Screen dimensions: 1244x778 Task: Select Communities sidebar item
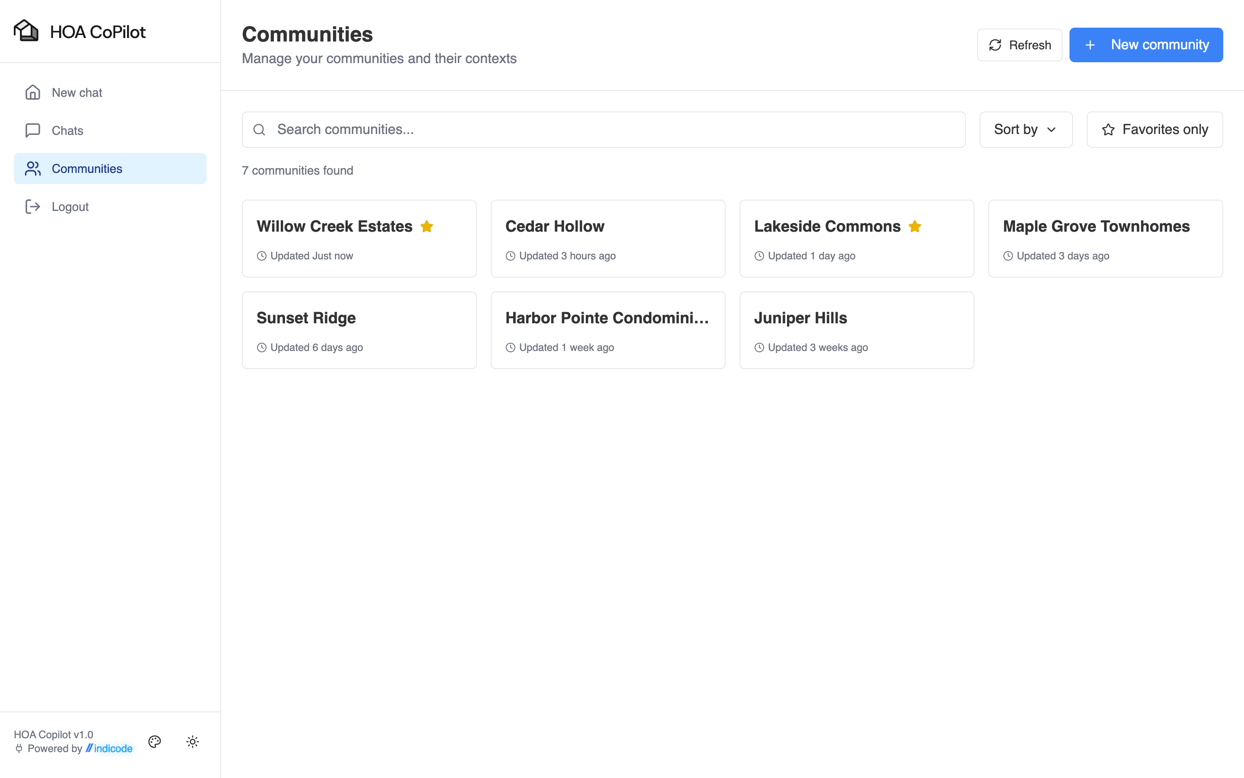coord(110,169)
